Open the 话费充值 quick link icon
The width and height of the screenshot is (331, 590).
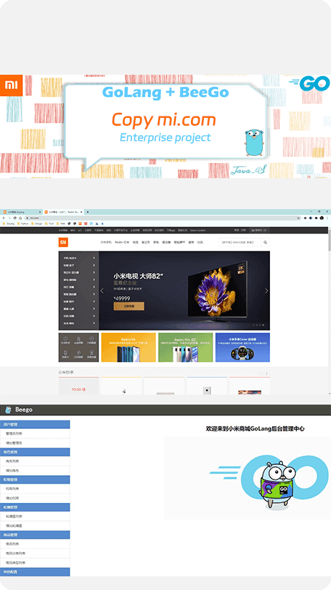pos(92,354)
